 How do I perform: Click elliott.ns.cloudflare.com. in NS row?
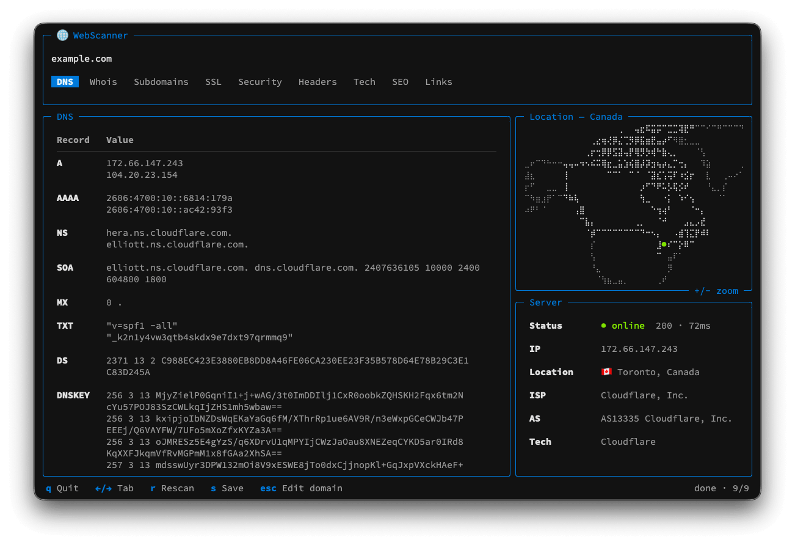[x=178, y=244]
